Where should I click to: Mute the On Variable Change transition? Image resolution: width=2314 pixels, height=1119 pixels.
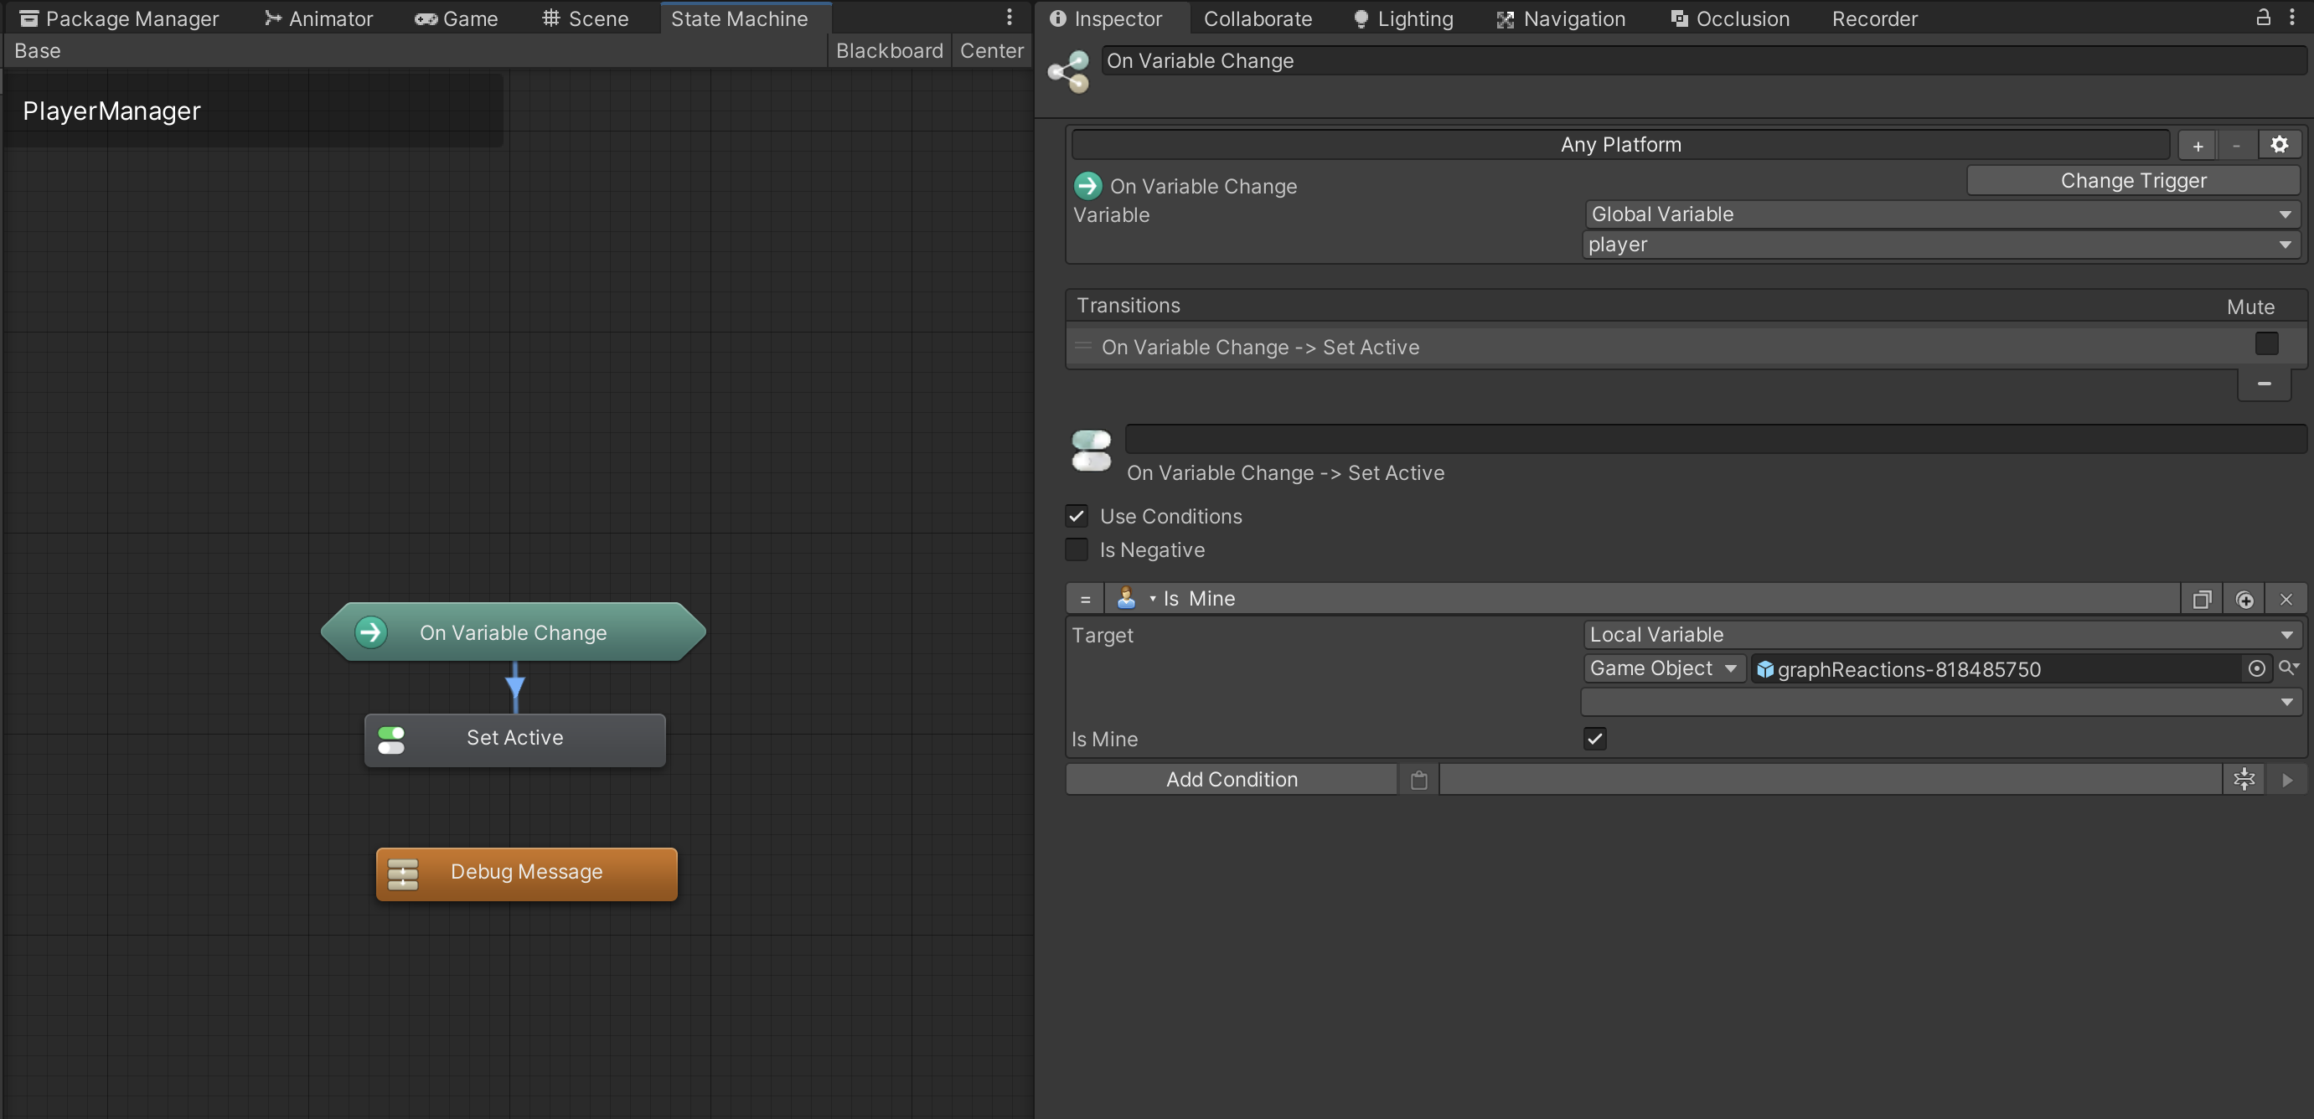(2265, 344)
